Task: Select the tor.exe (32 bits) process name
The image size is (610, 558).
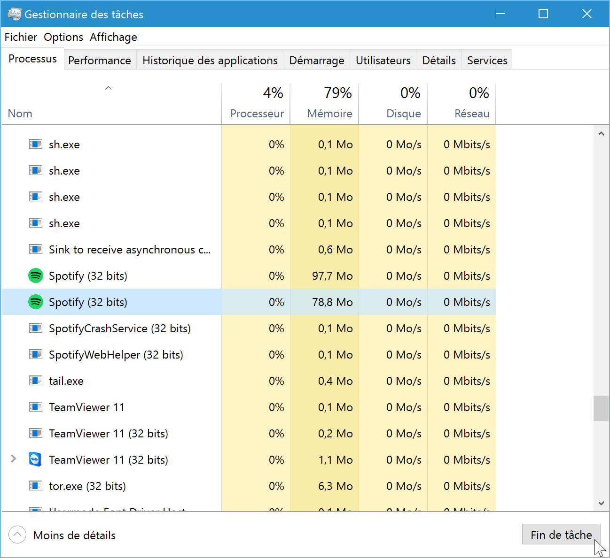Action: coord(87,486)
